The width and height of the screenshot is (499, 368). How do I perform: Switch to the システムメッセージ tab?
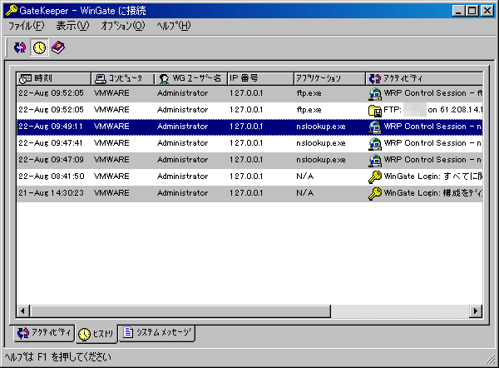(157, 333)
